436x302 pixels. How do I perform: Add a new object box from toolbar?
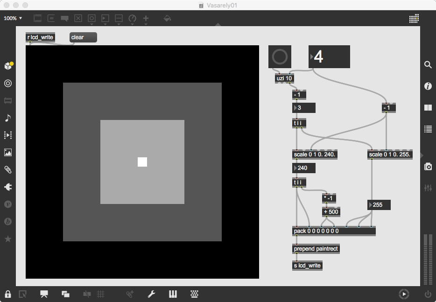[37, 18]
